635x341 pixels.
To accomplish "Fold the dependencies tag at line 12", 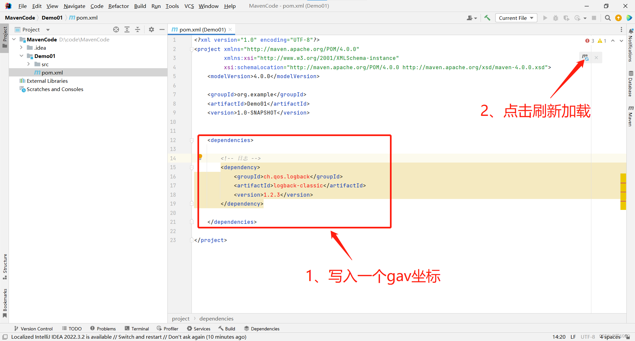I will click(191, 140).
